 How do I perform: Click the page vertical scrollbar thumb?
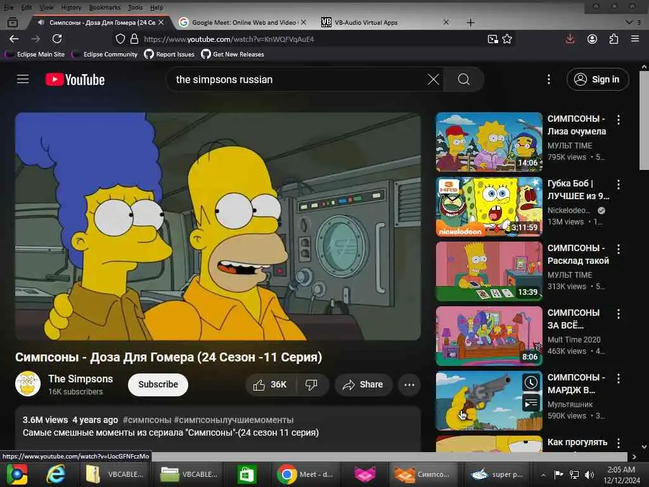pos(644,120)
